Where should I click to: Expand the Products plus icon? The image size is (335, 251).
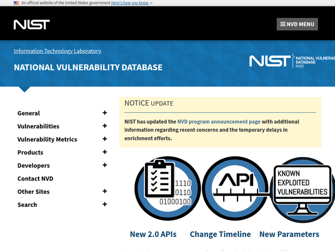tap(104, 152)
